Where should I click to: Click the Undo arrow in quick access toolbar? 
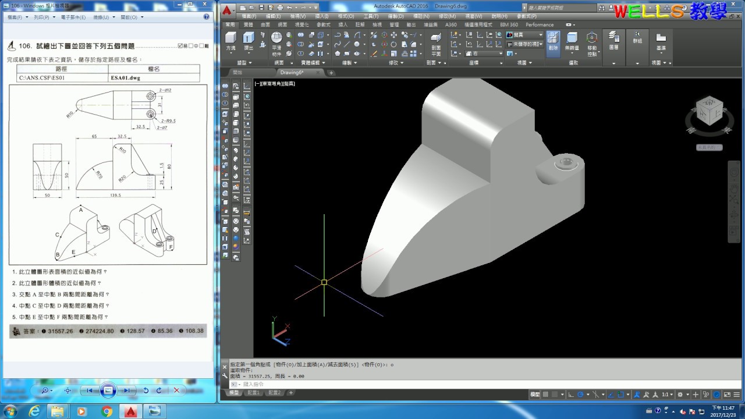pyautogui.click(x=289, y=7)
